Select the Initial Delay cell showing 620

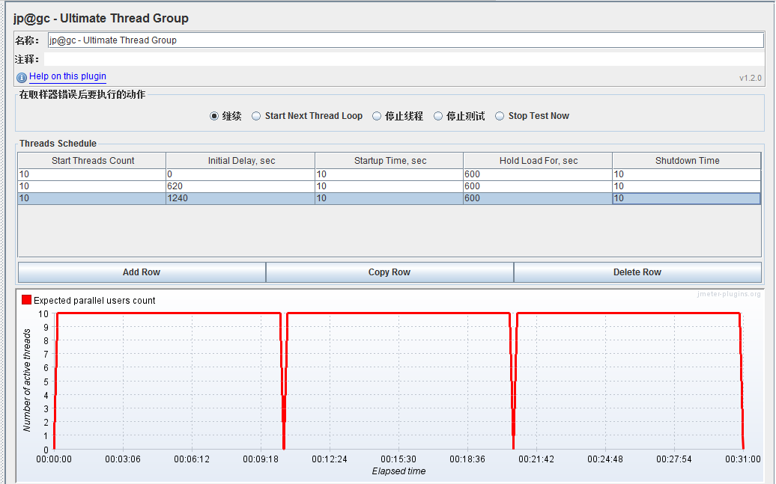click(x=240, y=186)
